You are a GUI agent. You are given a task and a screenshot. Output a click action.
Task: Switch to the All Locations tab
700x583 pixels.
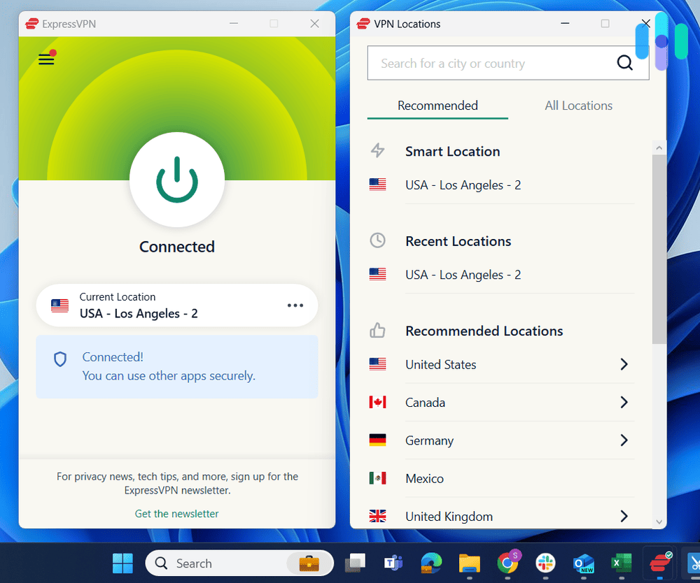(578, 105)
